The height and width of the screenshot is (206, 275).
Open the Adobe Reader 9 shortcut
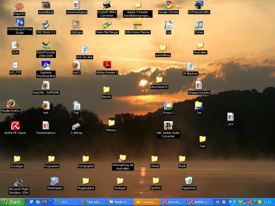coord(107,65)
